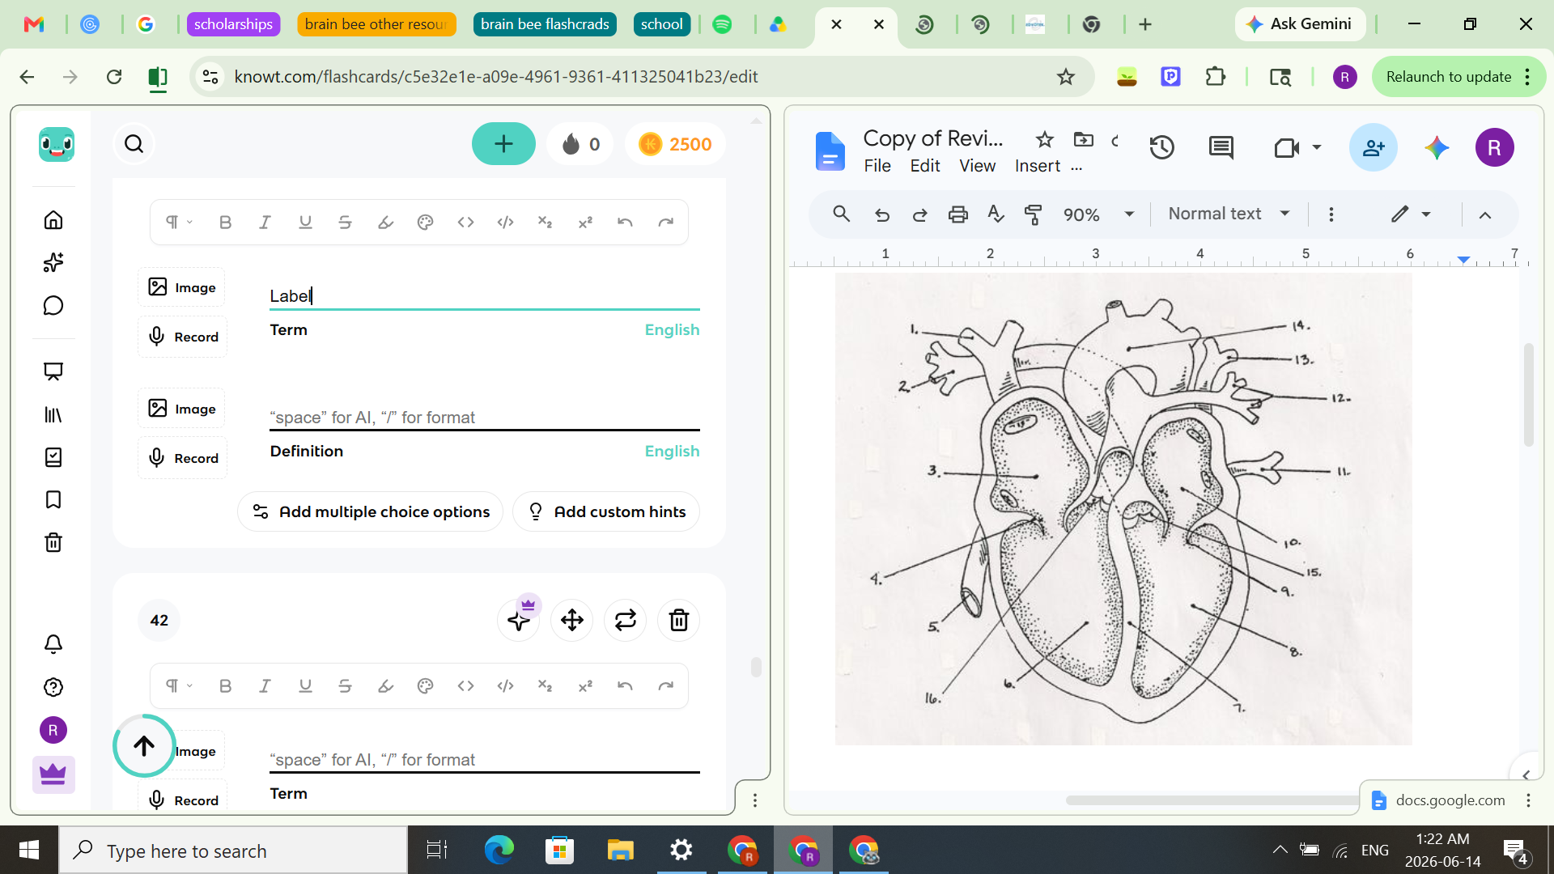Toggle bold in card 42 toolbar
Viewport: 1554px width, 874px height.
(x=226, y=686)
